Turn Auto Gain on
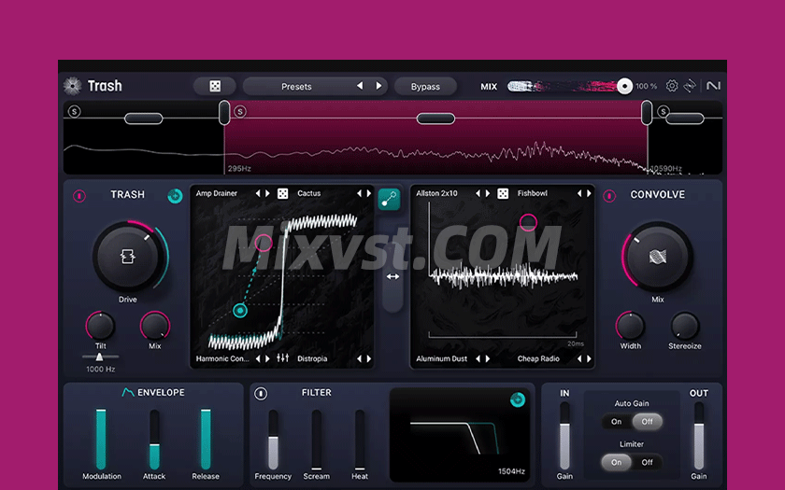 coord(617,422)
